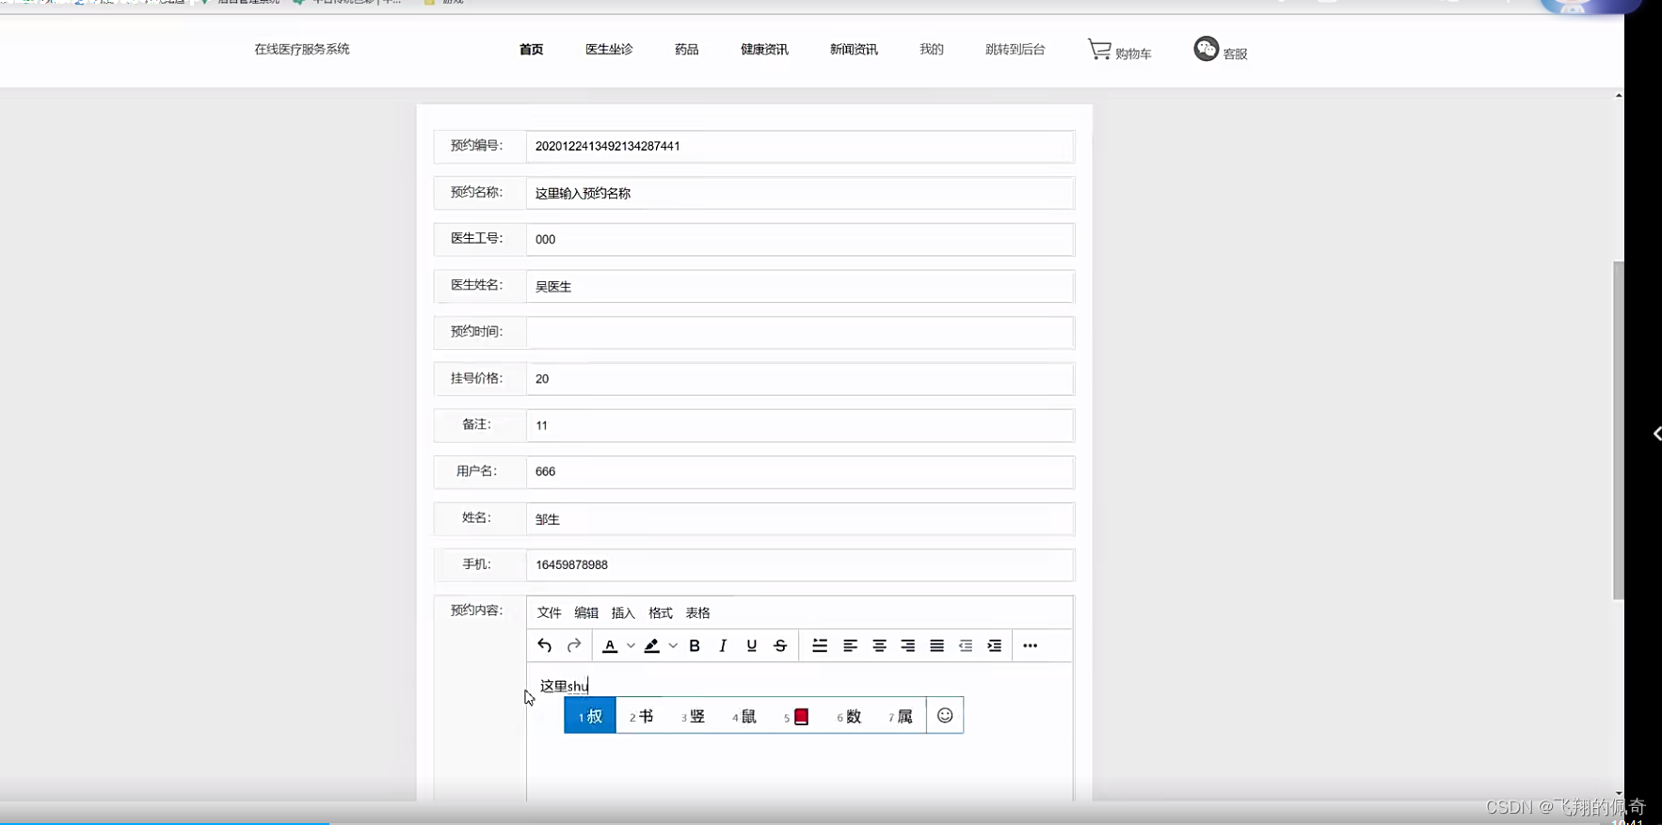Click 跳转到后台 link

click(x=1015, y=49)
